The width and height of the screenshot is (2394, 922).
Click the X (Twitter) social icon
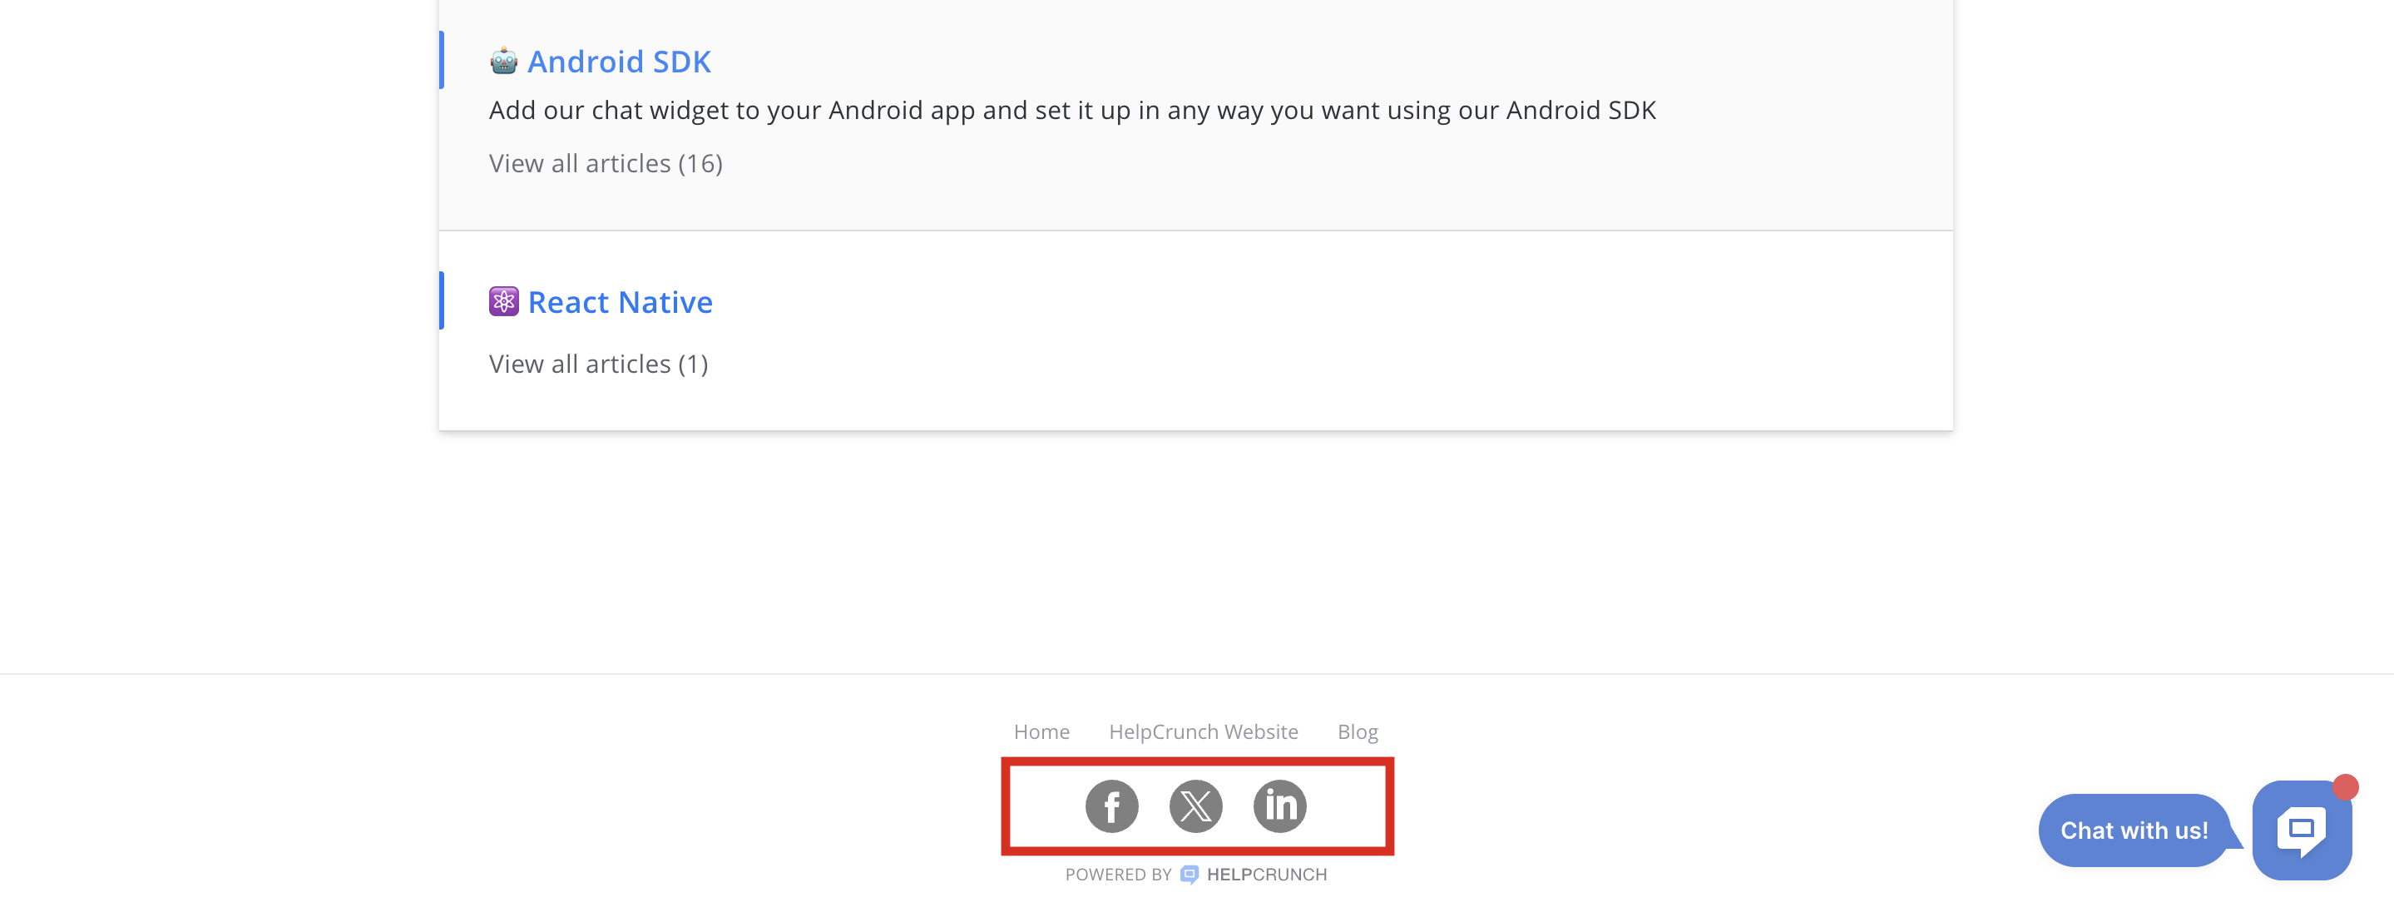coord(1195,806)
